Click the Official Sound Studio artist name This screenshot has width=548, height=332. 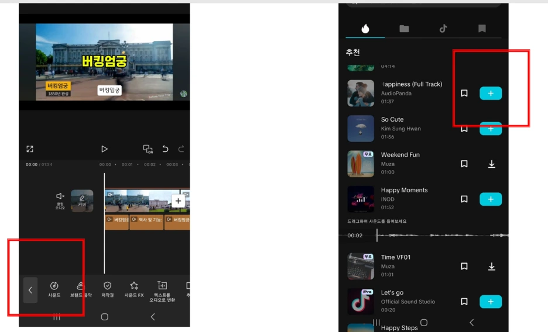point(408,302)
